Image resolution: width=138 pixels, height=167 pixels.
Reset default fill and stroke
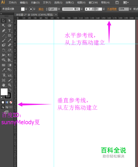click(2, 98)
